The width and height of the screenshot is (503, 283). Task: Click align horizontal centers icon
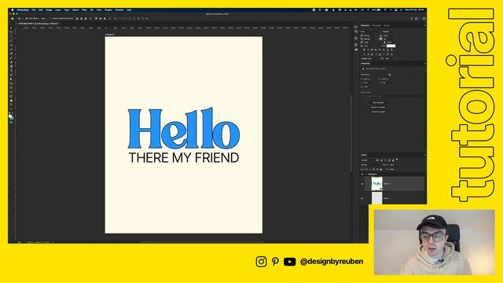81,19
